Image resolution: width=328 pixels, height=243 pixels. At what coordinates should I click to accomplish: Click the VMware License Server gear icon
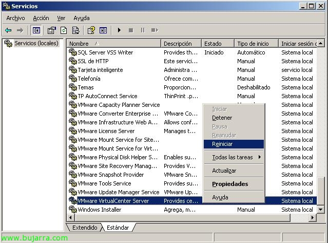coord(72,131)
